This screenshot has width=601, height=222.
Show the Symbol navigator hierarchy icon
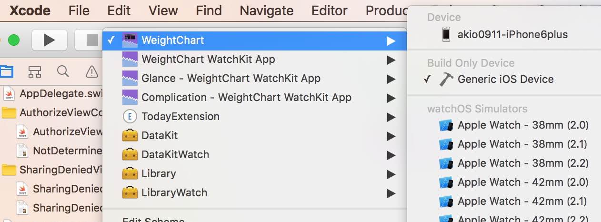point(34,71)
